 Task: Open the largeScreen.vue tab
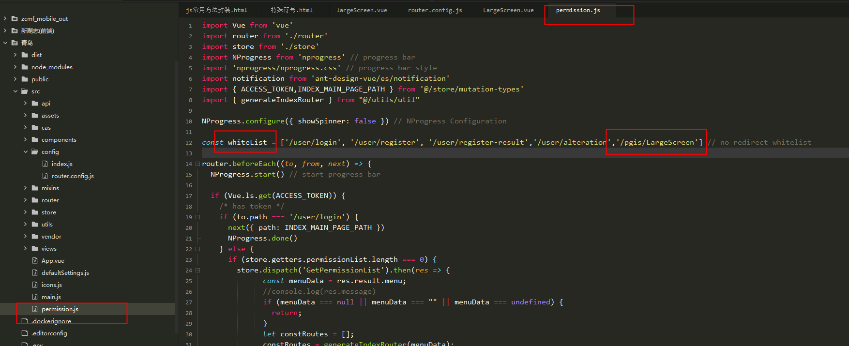pyautogui.click(x=362, y=10)
